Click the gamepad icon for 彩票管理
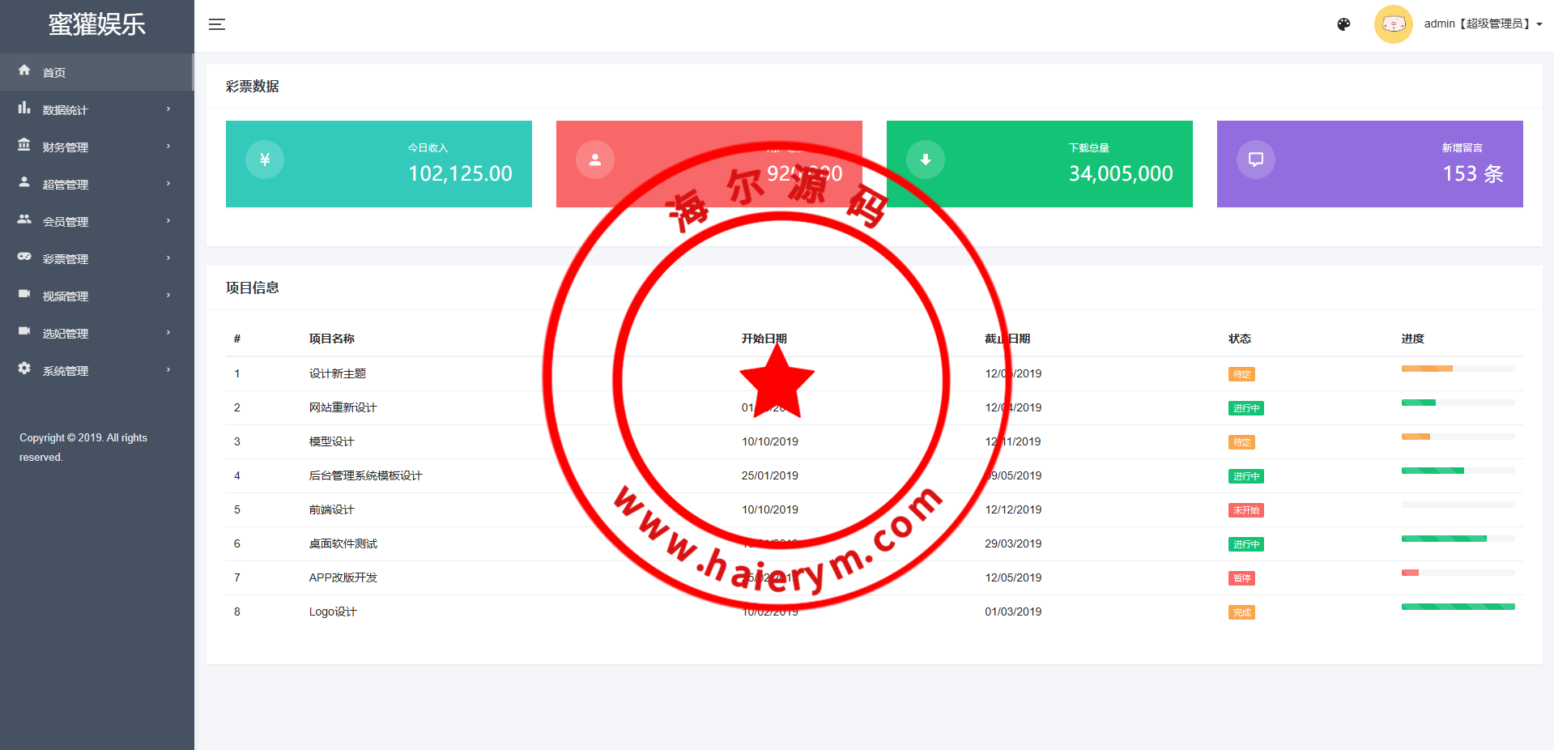Screen dimensions: 1554x750 click(x=24, y=257)
